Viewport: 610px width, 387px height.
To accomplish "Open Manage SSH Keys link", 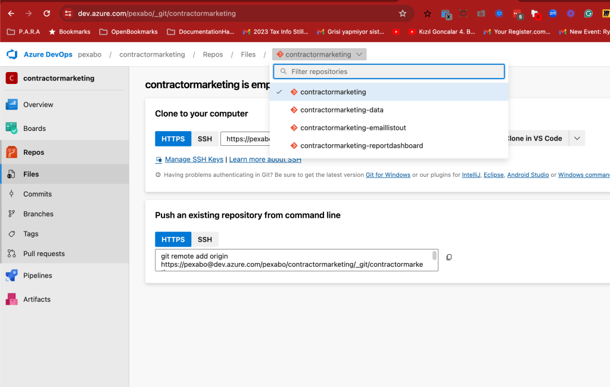I will (x=194, y=159).
